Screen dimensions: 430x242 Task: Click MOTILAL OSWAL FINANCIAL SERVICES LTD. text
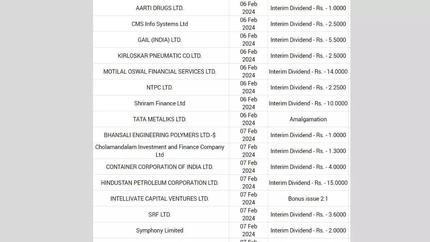(x=160, y=72)
